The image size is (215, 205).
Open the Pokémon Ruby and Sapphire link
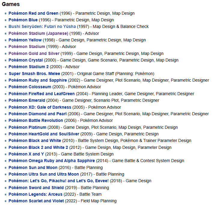coord(38,80)
